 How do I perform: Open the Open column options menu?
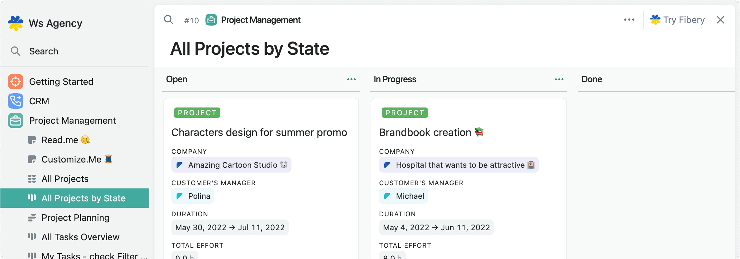coord(351,79)
